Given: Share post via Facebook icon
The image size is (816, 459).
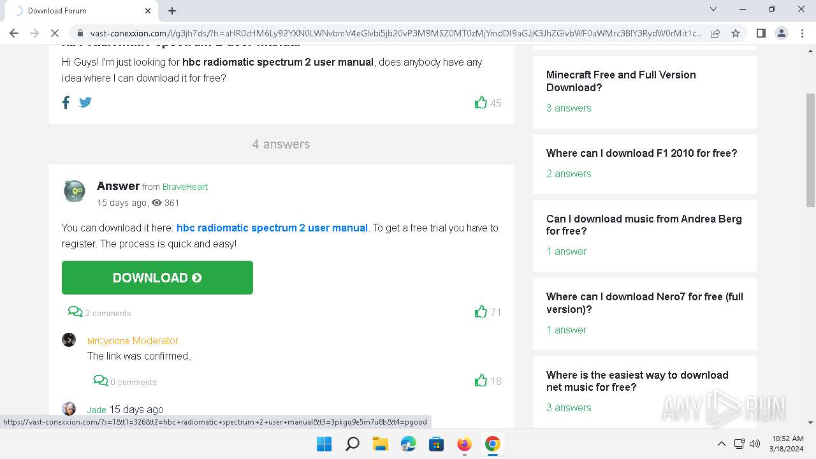Looking at the screenshot, I should [66, 103].
